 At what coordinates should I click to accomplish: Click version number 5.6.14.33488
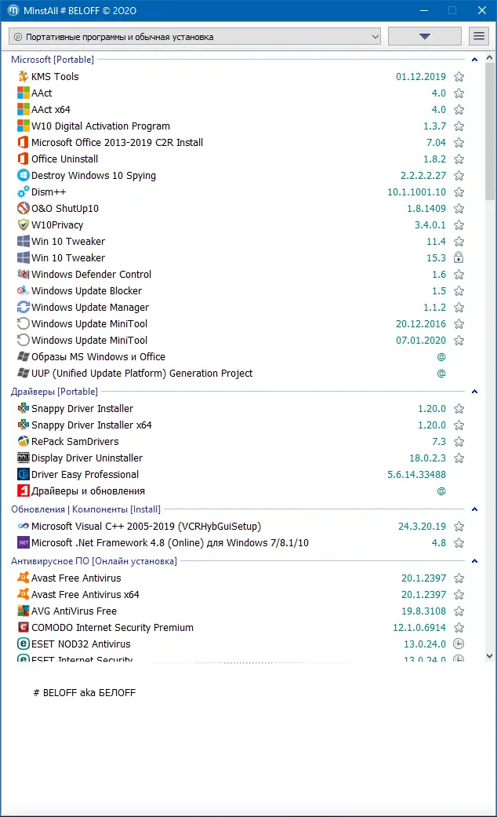(416, 475)
